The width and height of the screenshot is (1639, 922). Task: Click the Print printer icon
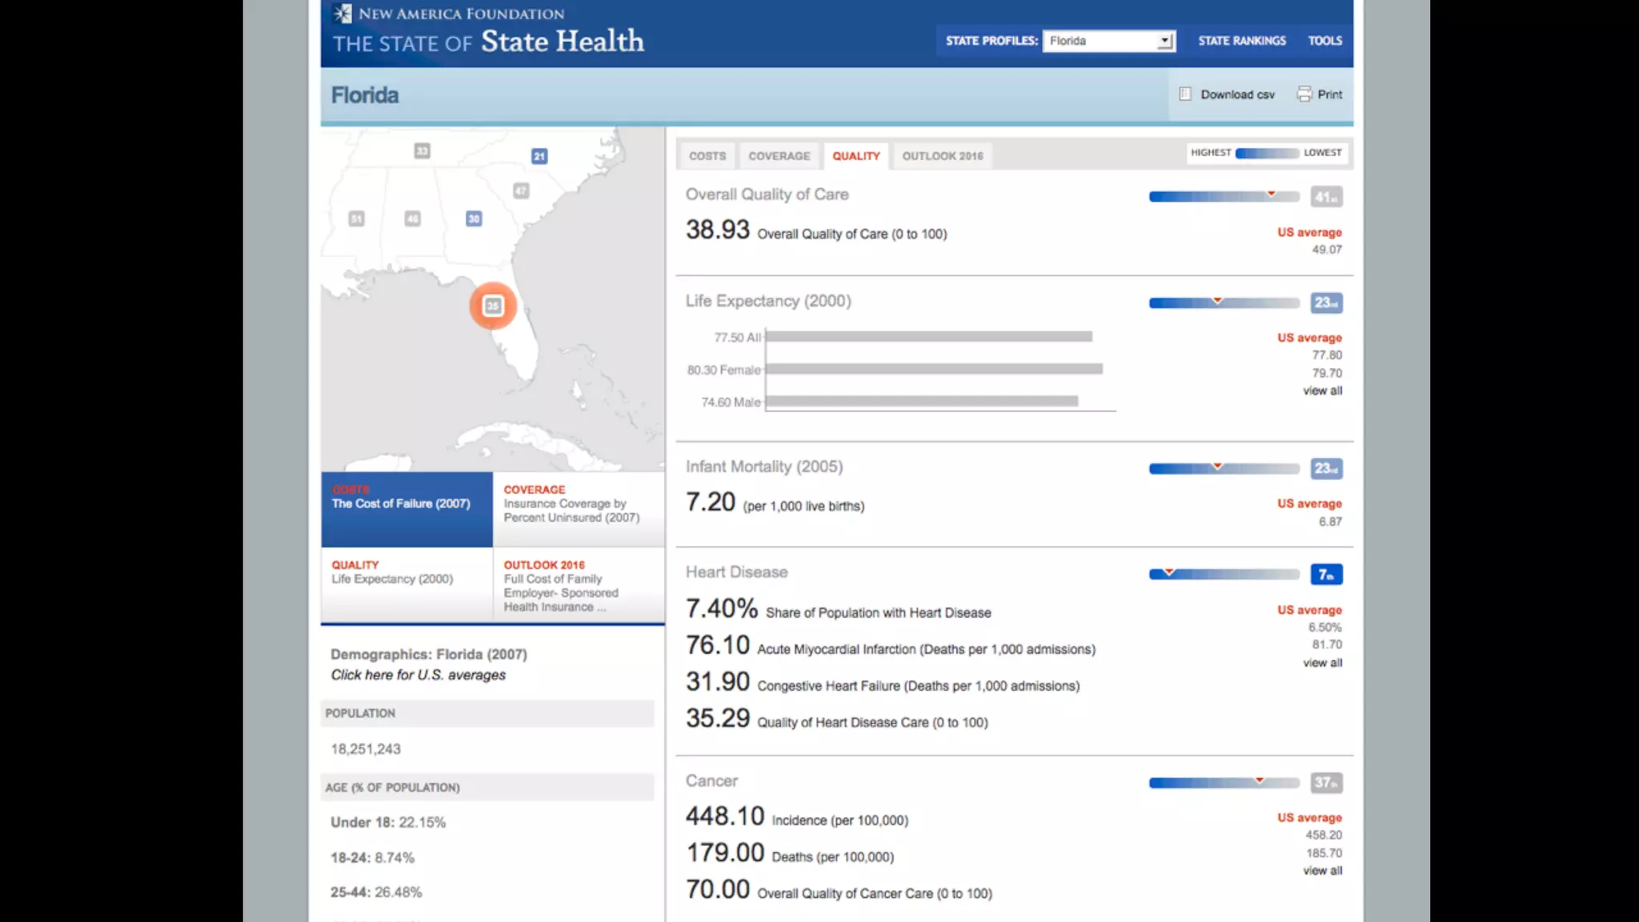coord(1304,94)
